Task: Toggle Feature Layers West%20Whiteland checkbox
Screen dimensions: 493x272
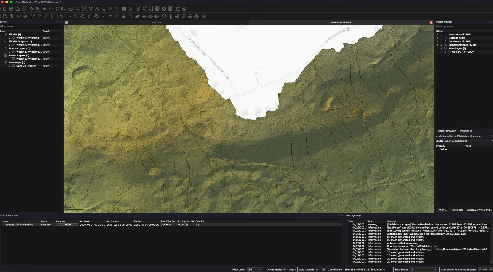Action: click(10, 52)
